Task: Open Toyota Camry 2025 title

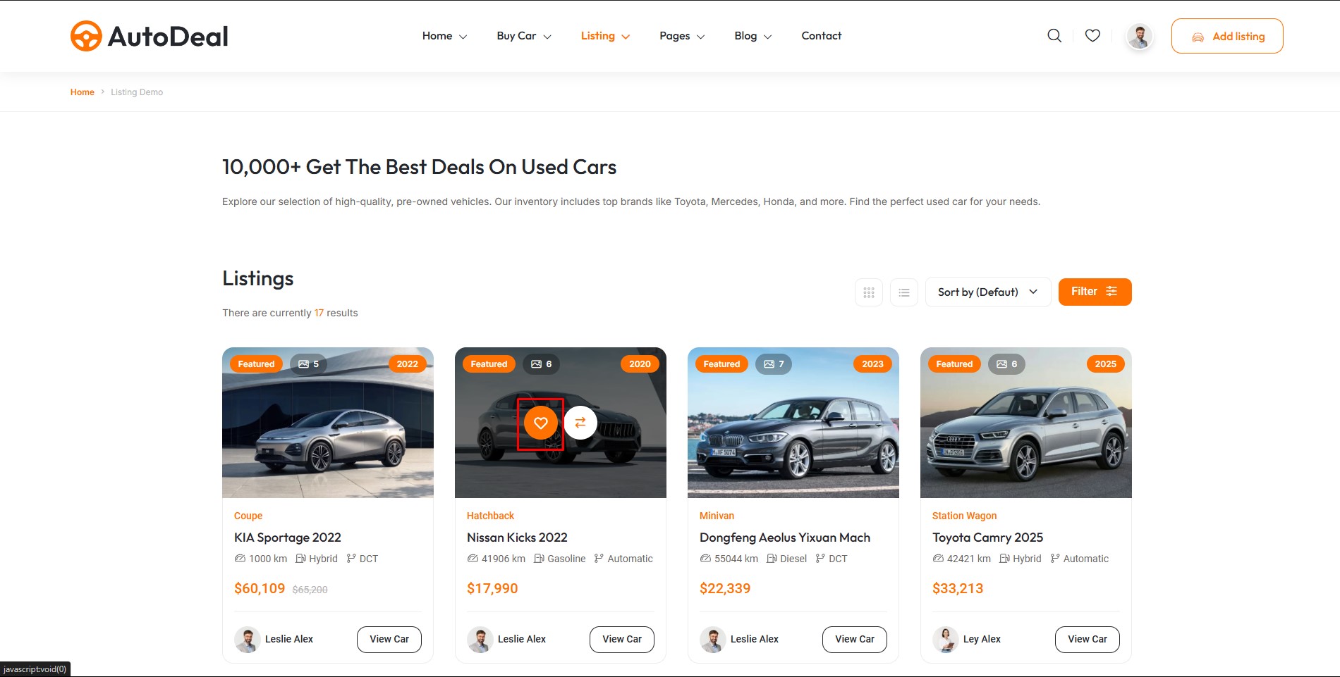Action: 987,538
